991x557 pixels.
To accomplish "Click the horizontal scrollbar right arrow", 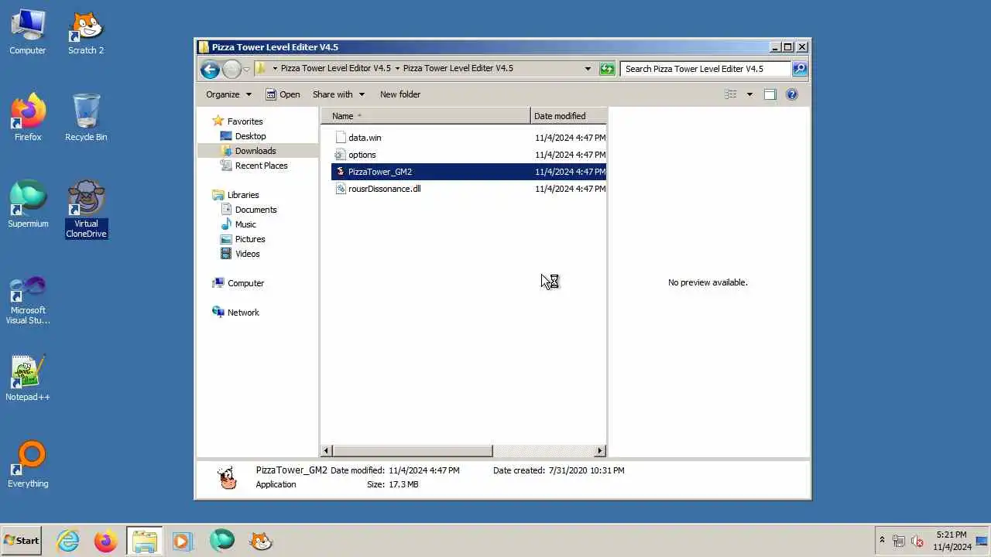I will [600, 450].
